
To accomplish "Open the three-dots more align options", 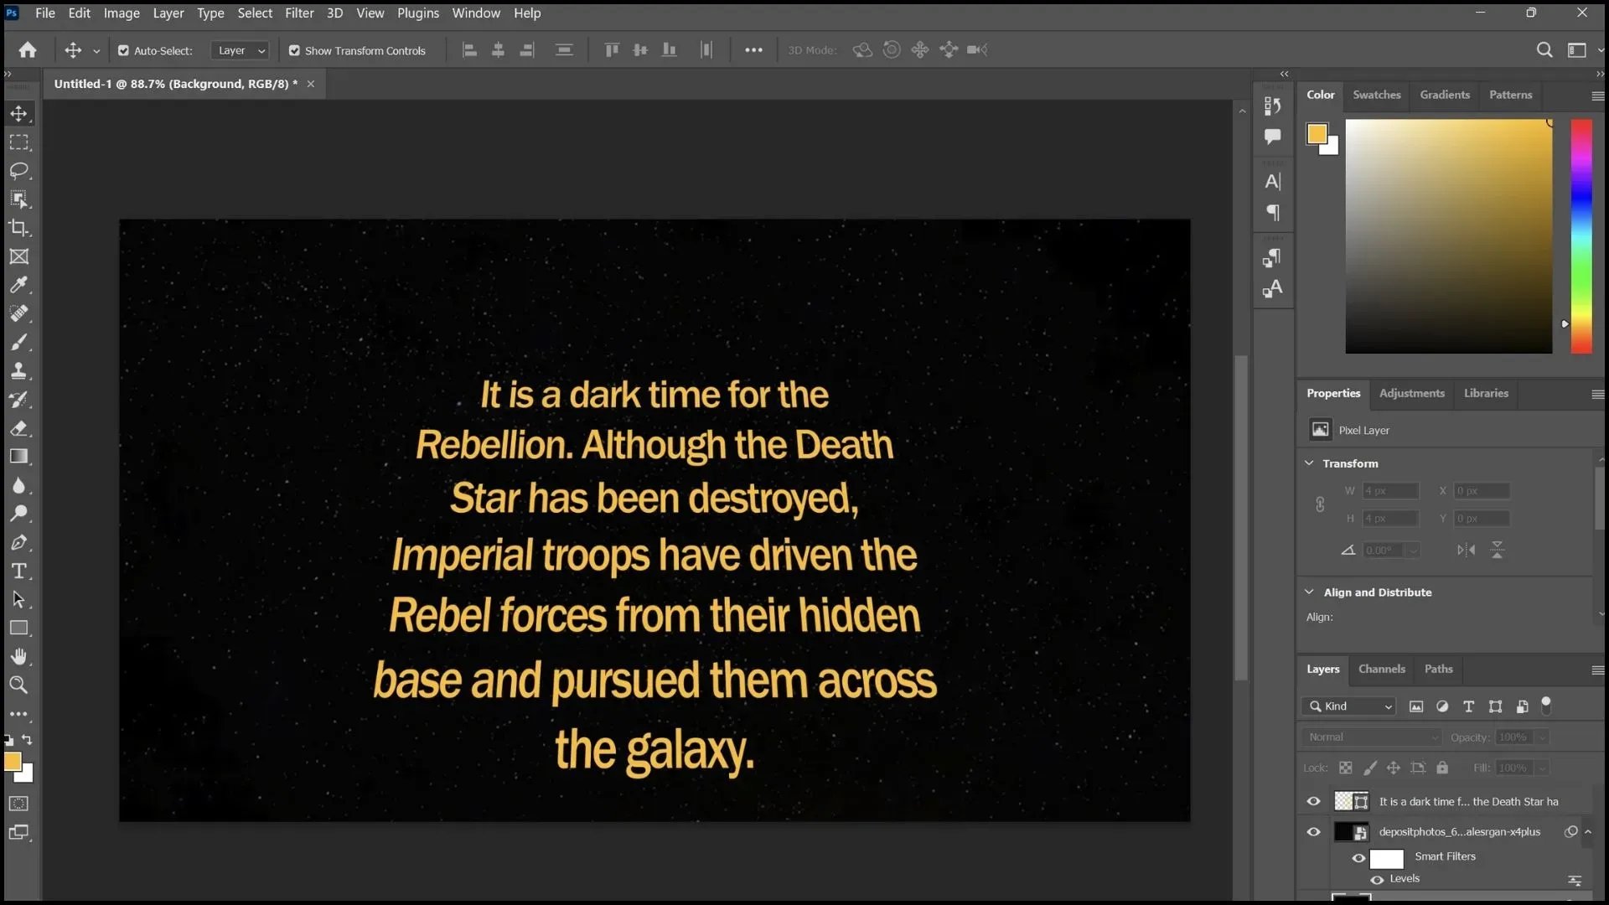I will pos(753,50).
